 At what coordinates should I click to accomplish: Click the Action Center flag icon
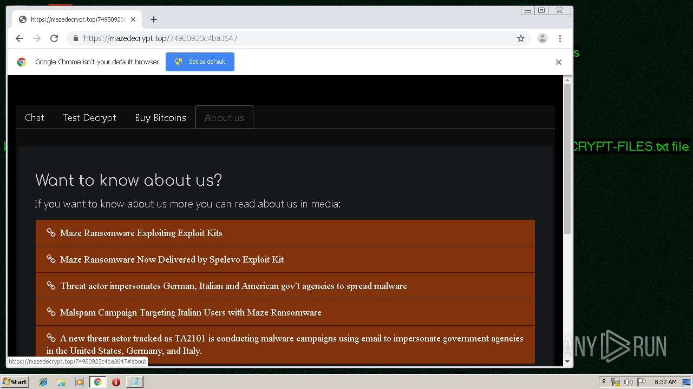pyautogui.click(x=640, y=382)
